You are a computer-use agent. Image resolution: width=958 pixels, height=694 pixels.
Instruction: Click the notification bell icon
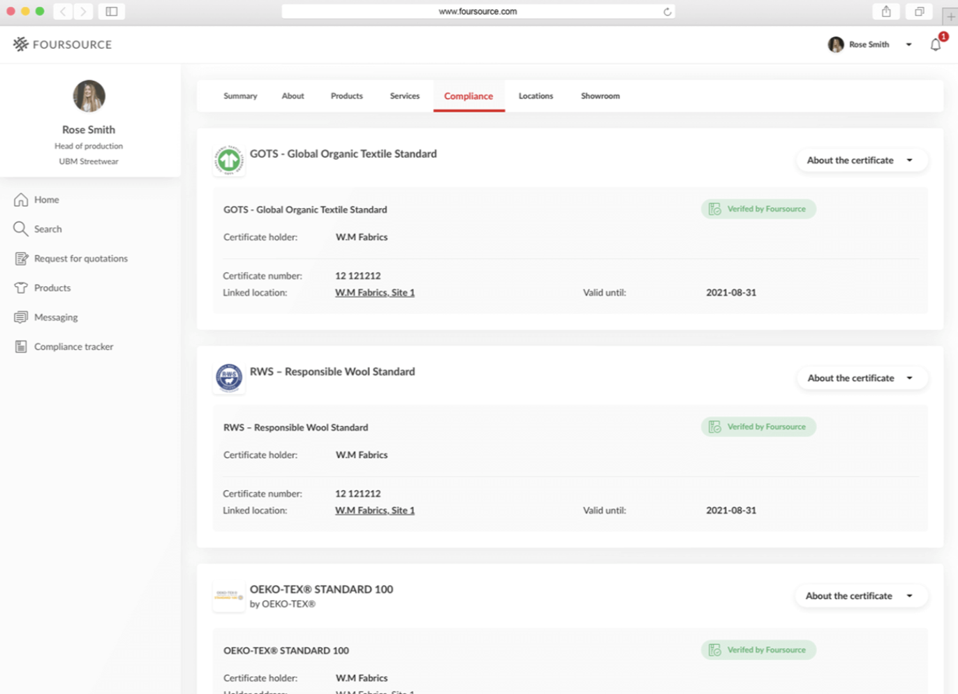point(936,45)
